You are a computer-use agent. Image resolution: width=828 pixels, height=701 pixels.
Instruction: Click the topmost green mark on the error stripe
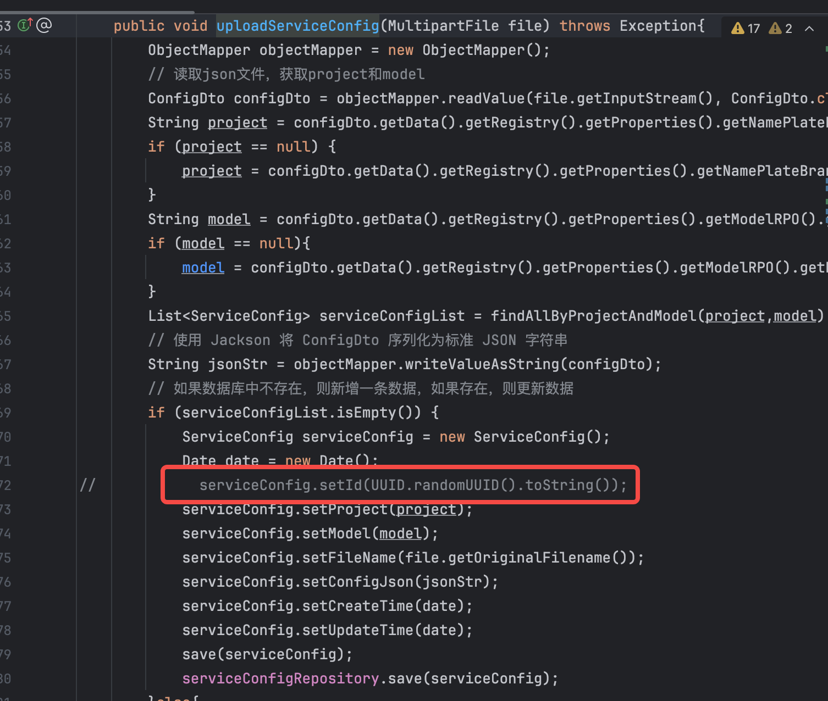826,49
